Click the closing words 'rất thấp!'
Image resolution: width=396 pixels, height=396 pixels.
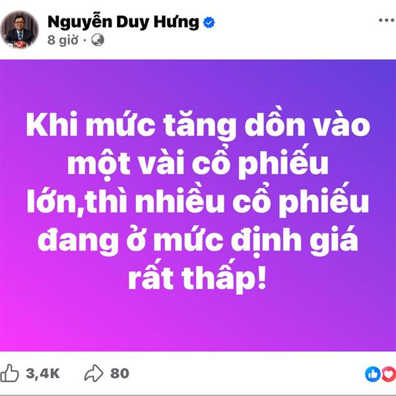click(x=197, y=277)
